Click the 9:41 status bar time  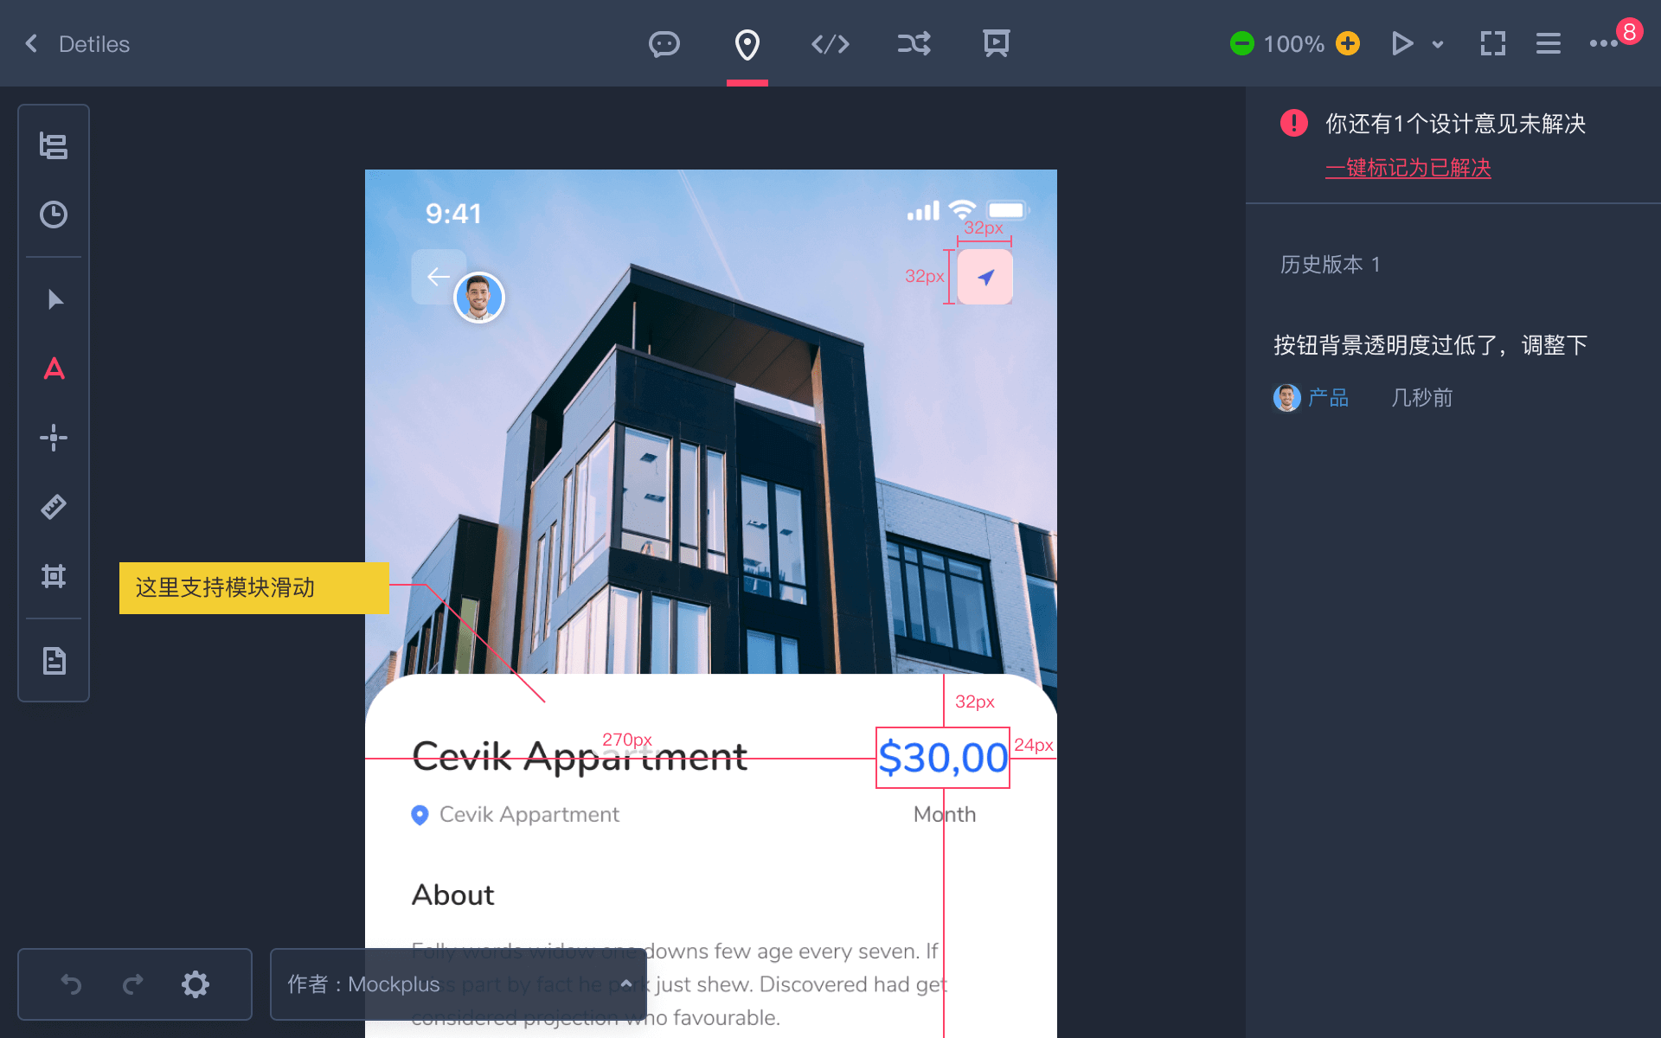tap(453, 214)
